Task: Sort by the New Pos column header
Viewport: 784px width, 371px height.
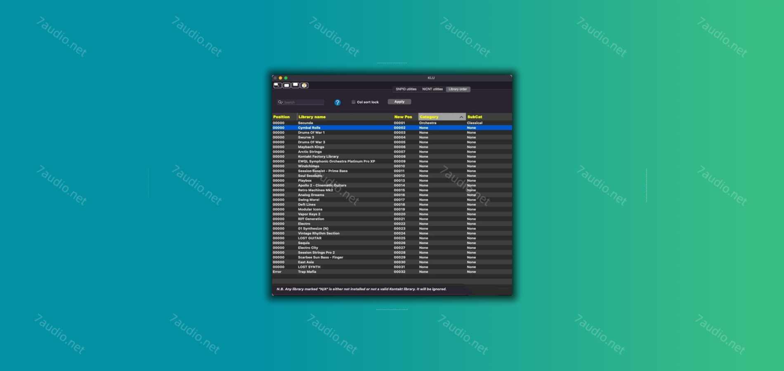Action: pyautogui.click(x=406, y=117)
